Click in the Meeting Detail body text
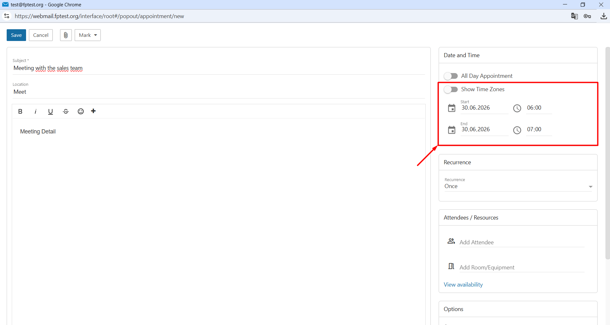610x325 pixels. click(x=38, y=132)
